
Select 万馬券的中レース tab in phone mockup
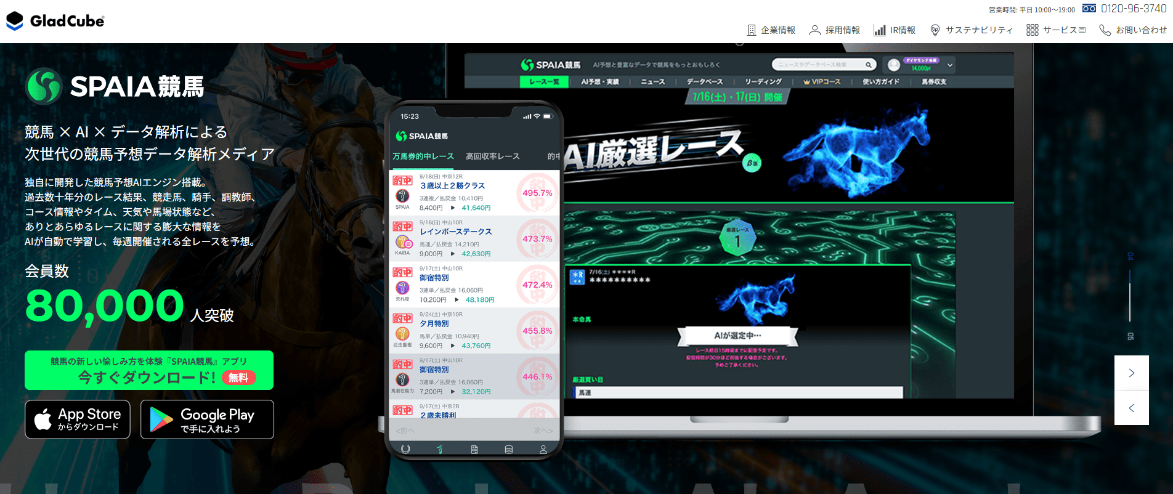(423, 156)
